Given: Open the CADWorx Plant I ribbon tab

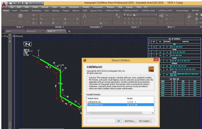Looking at the screenshot, I should point(113,11).
